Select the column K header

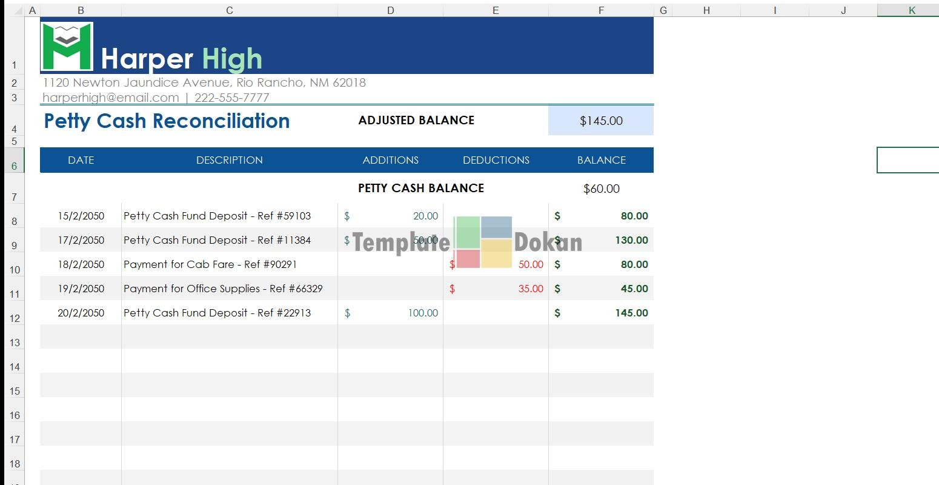pos(911,10)
